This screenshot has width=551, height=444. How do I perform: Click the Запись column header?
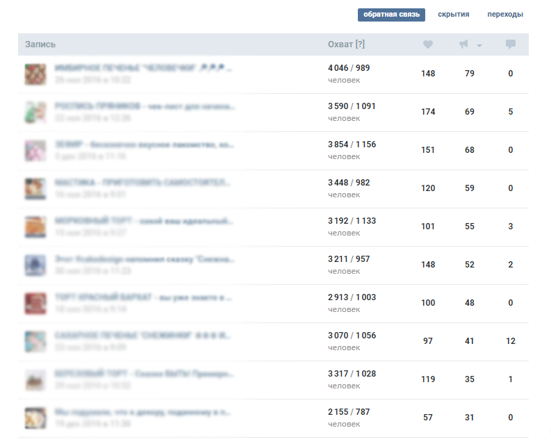[40, 44]
